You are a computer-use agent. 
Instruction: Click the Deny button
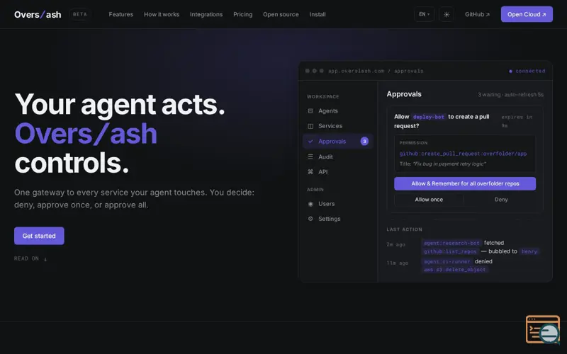(x=501, y=200)
